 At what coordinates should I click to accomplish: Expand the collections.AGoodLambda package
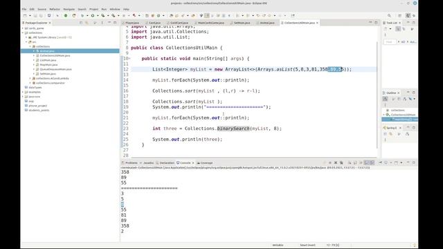coord(30,78)
